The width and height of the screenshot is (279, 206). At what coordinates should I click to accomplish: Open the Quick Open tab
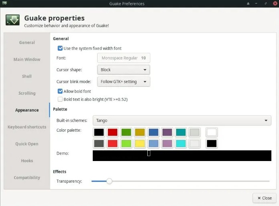tap(27, 144)
